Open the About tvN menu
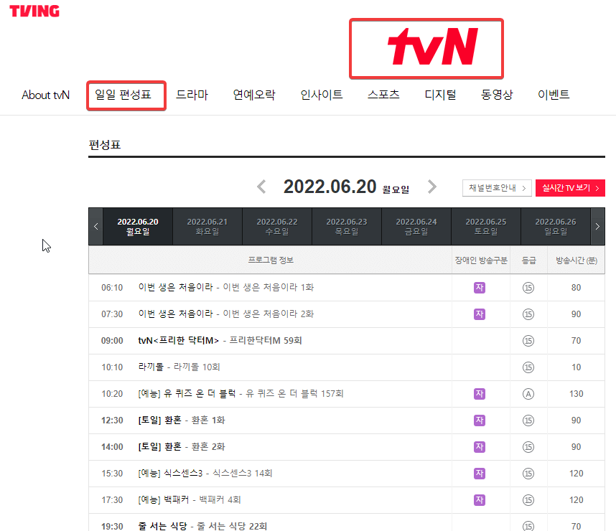The height and width of the screenshot is (531, 616). tap(45, 95)
